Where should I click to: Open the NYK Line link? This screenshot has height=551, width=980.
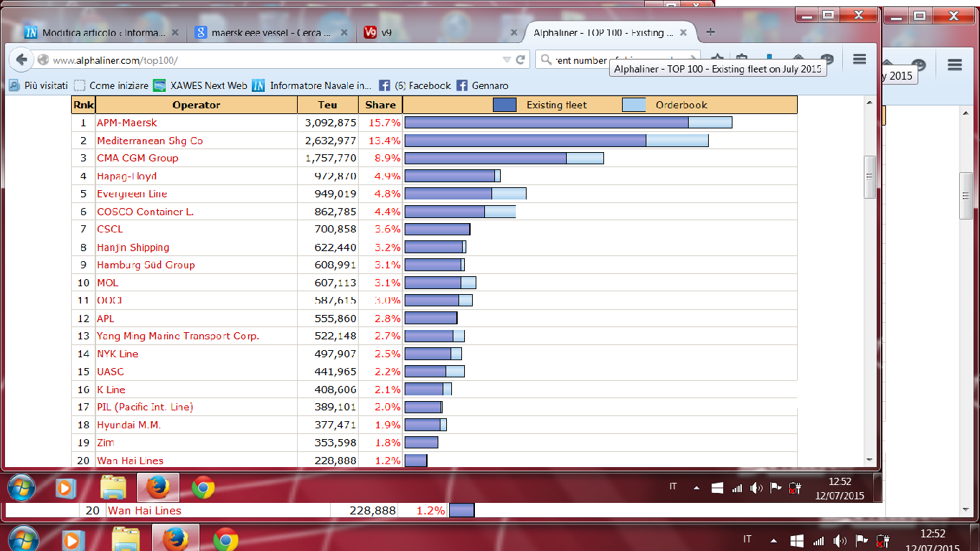pos(118,354)
